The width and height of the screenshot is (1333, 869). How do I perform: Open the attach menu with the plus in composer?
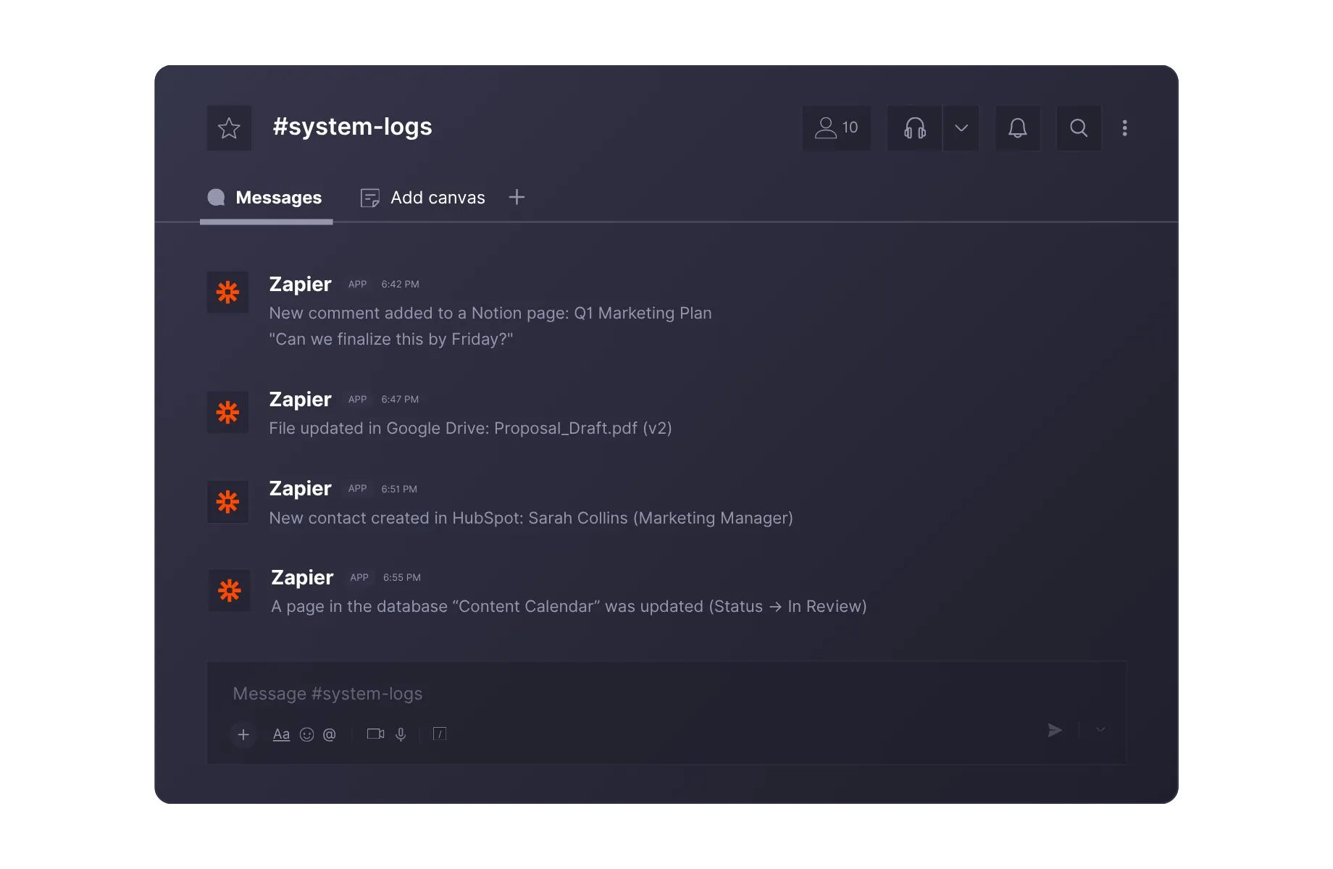point(243,734)
